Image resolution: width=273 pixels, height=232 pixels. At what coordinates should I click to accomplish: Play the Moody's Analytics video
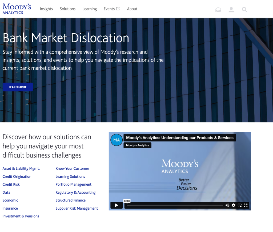(117, 205)
